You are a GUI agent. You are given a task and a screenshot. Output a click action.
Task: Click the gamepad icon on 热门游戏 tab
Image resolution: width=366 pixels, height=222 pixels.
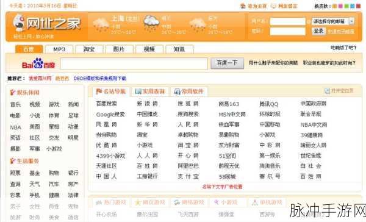click(x=99, y=202)
